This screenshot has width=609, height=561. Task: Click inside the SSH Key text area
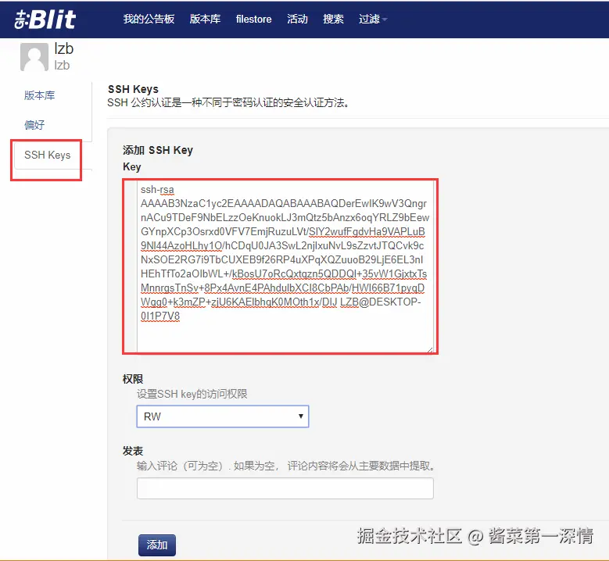285,266
